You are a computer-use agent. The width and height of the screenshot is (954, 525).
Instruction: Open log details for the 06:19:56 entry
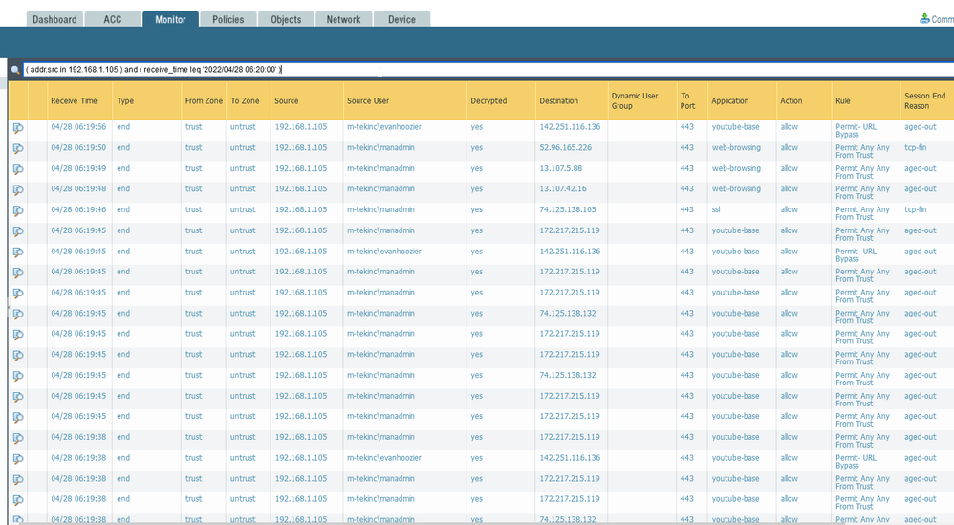(x=18, y=128)
